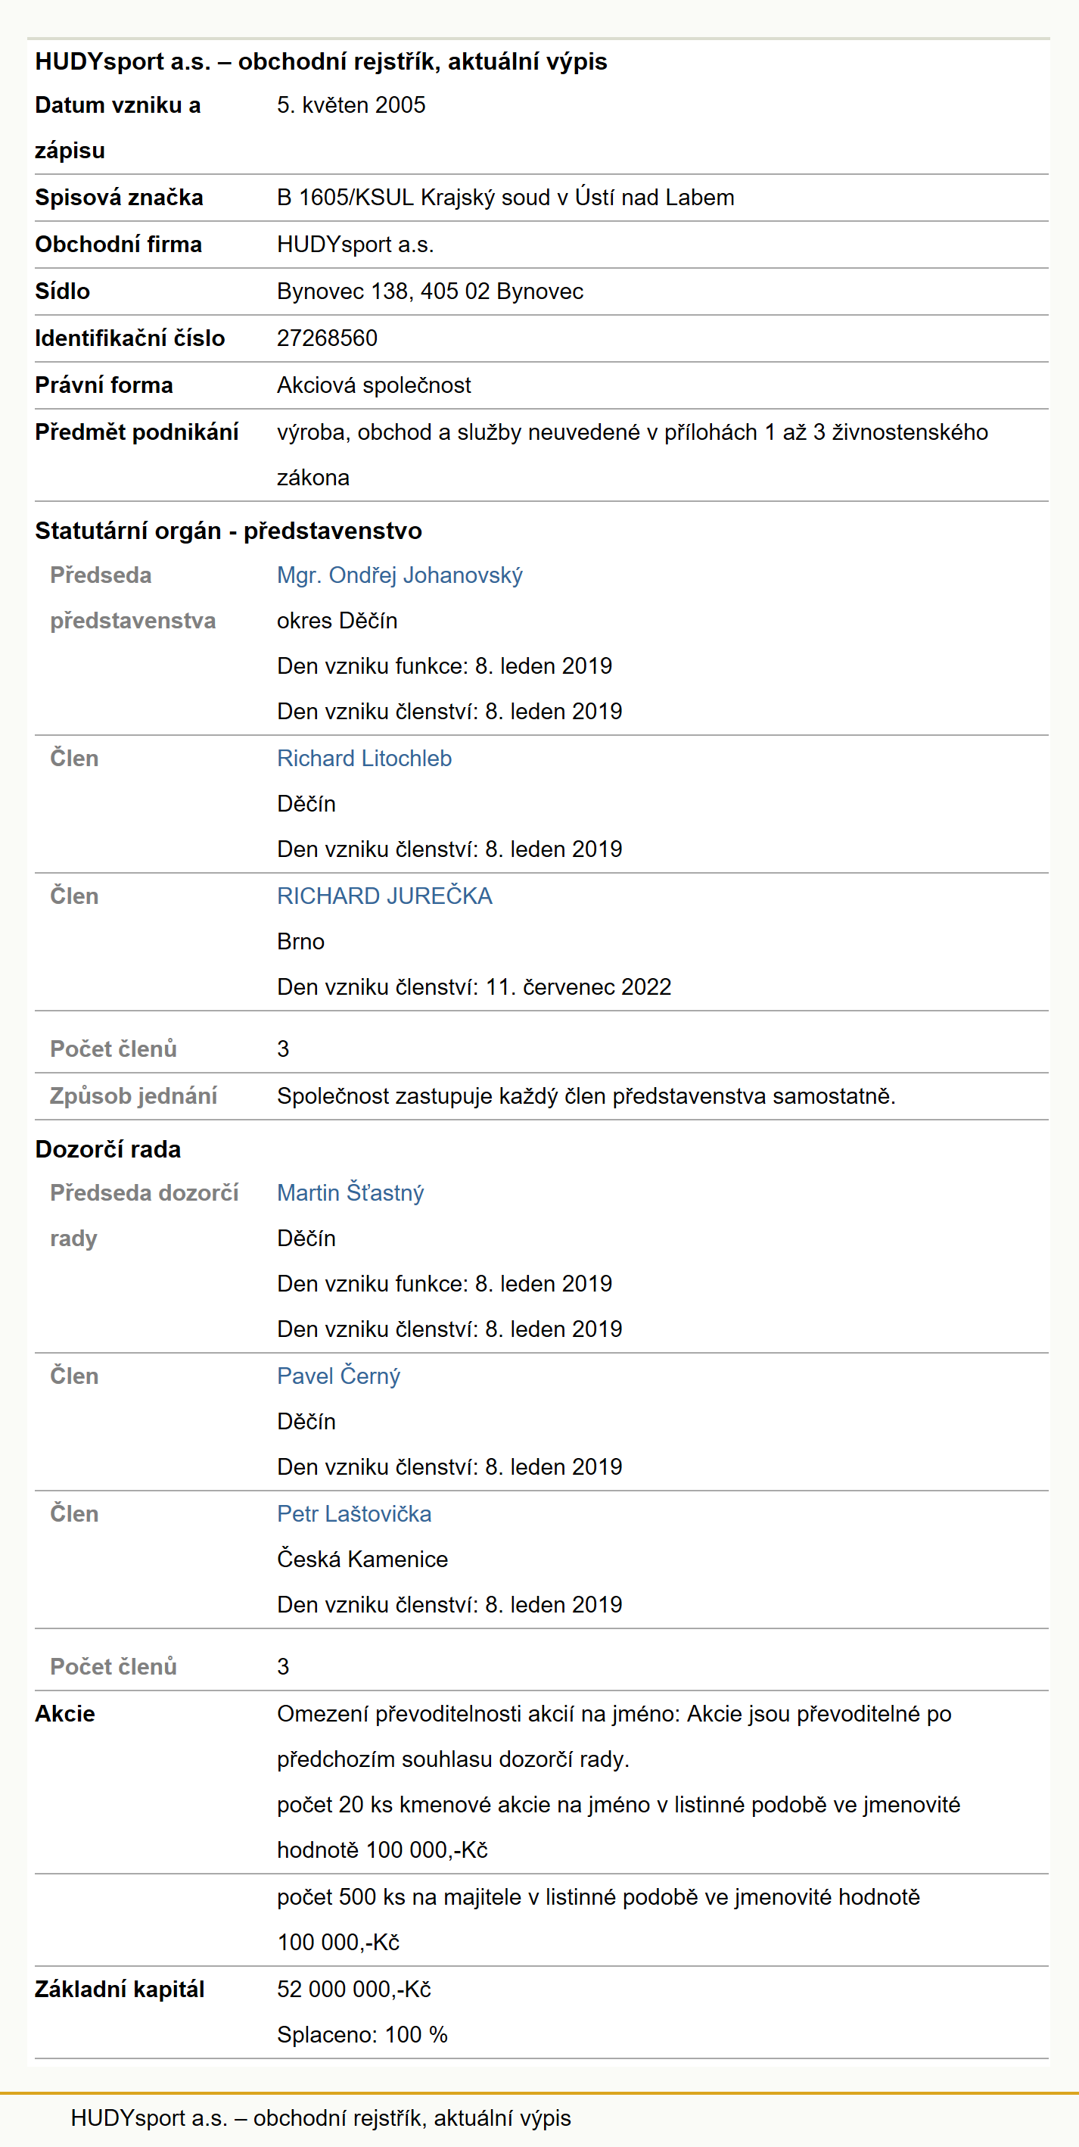Click footer caption HUDYsport a.s. text

pos(321,2117)
